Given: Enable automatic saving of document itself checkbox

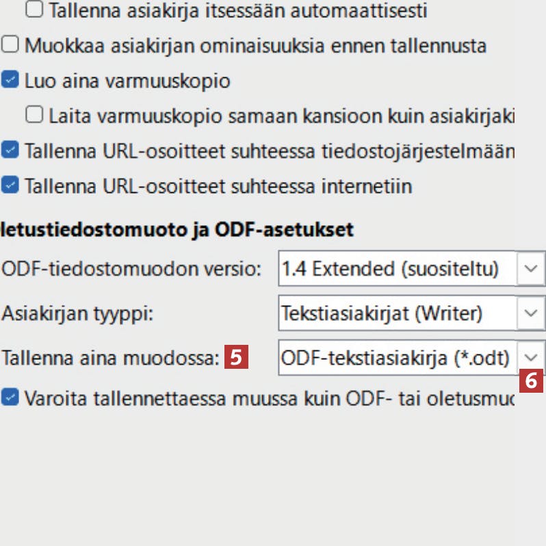Looking at the screenshot, I should [36, 10].
